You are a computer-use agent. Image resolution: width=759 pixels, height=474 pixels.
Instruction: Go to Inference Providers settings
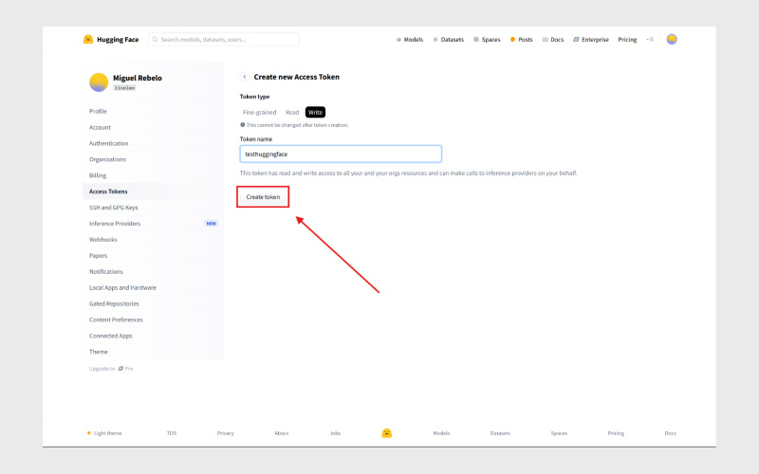[x=115, y=224]
